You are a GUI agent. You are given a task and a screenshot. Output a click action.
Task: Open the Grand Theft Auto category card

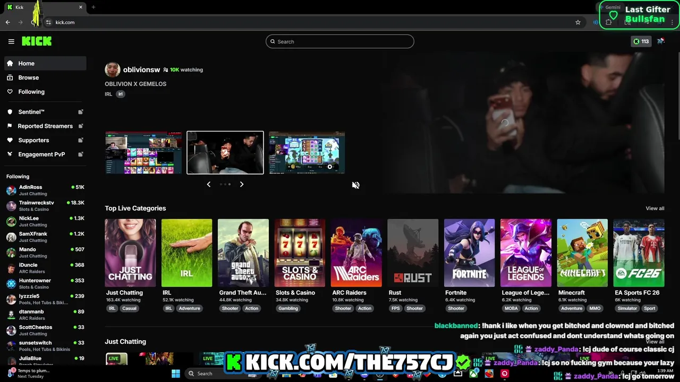pyautogui.click(x=243, y=253)
